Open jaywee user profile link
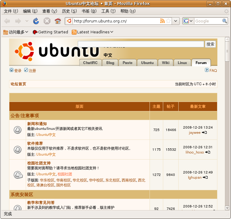This screenshot has width=231, height=219. coord(195,133)
